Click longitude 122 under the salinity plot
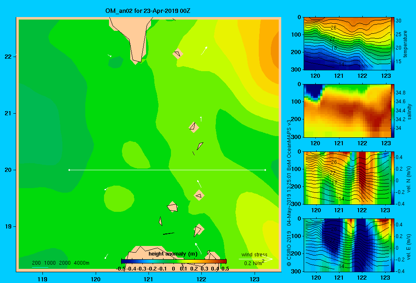This screenshot has height=283, width=416. coord(362,143)
